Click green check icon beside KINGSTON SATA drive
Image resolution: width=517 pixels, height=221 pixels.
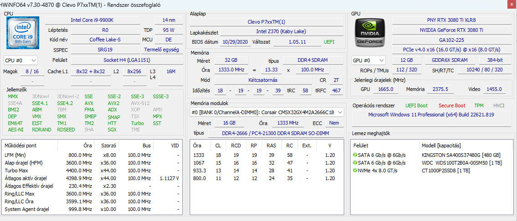[355, 155]
